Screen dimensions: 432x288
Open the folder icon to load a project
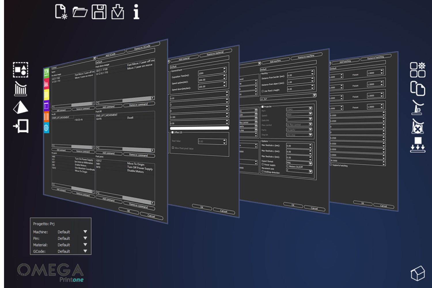(80, 12)
